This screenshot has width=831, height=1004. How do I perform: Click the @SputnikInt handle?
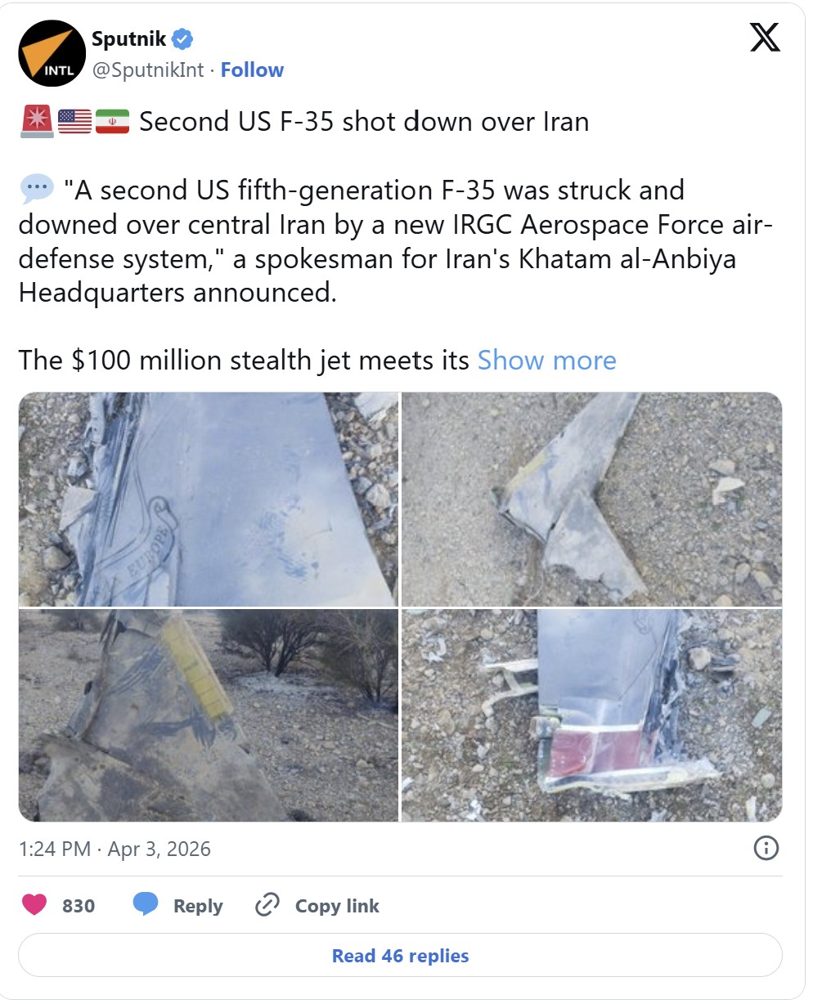[x=148, y=70]
